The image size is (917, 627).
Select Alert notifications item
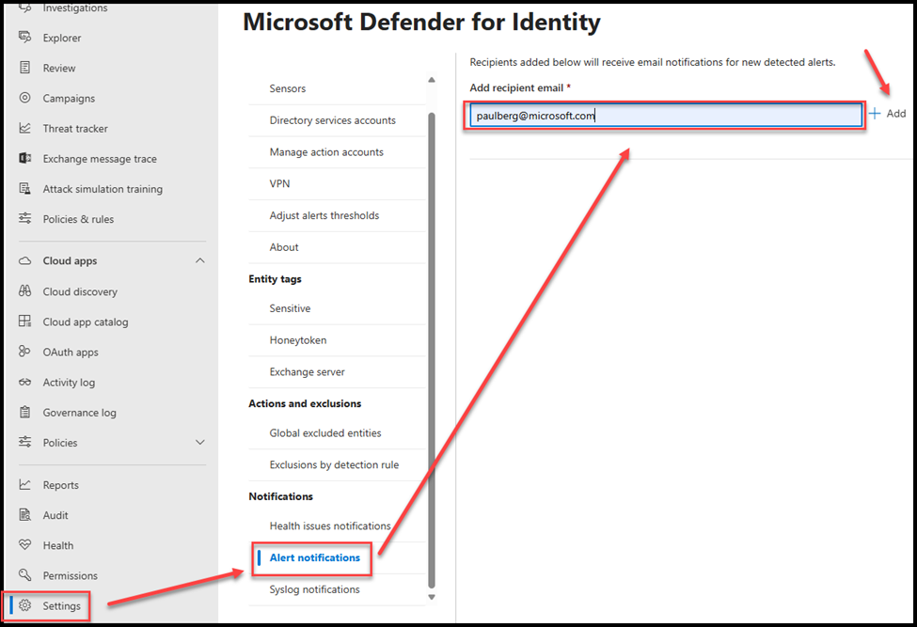pos(315,557)
